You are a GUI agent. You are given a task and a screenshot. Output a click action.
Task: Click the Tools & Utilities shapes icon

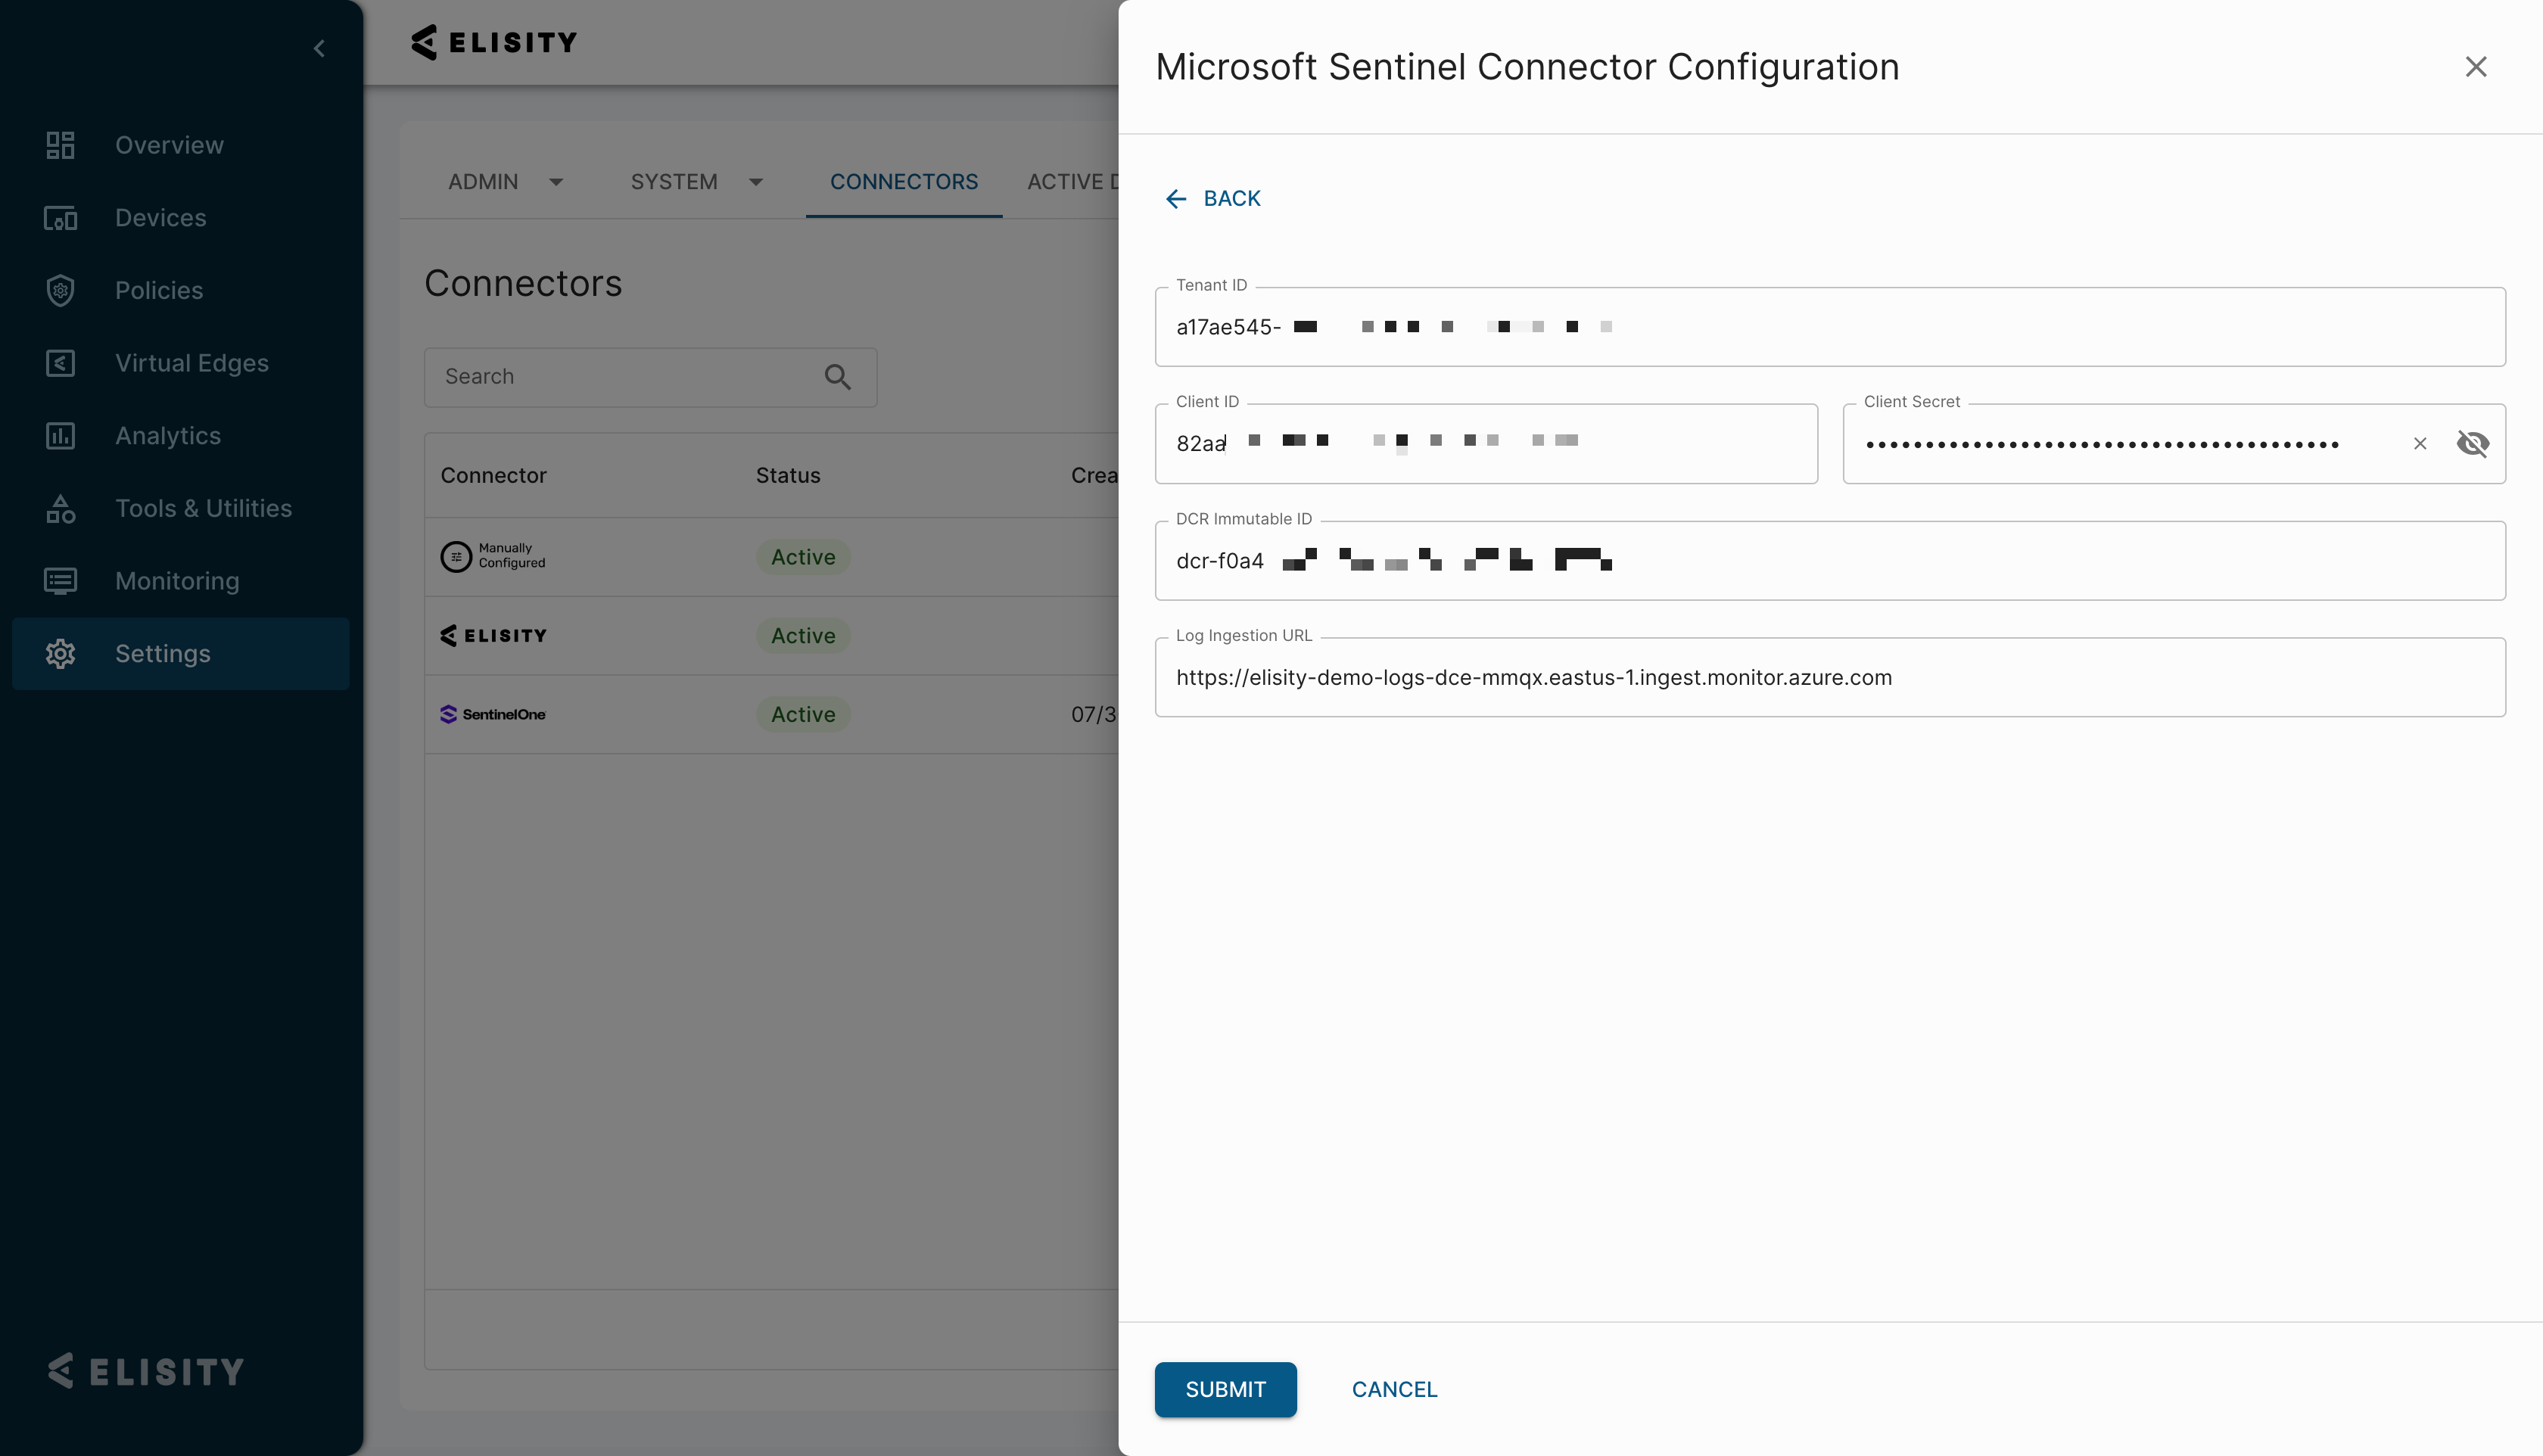pyautogui.click(x=60, y=508)
